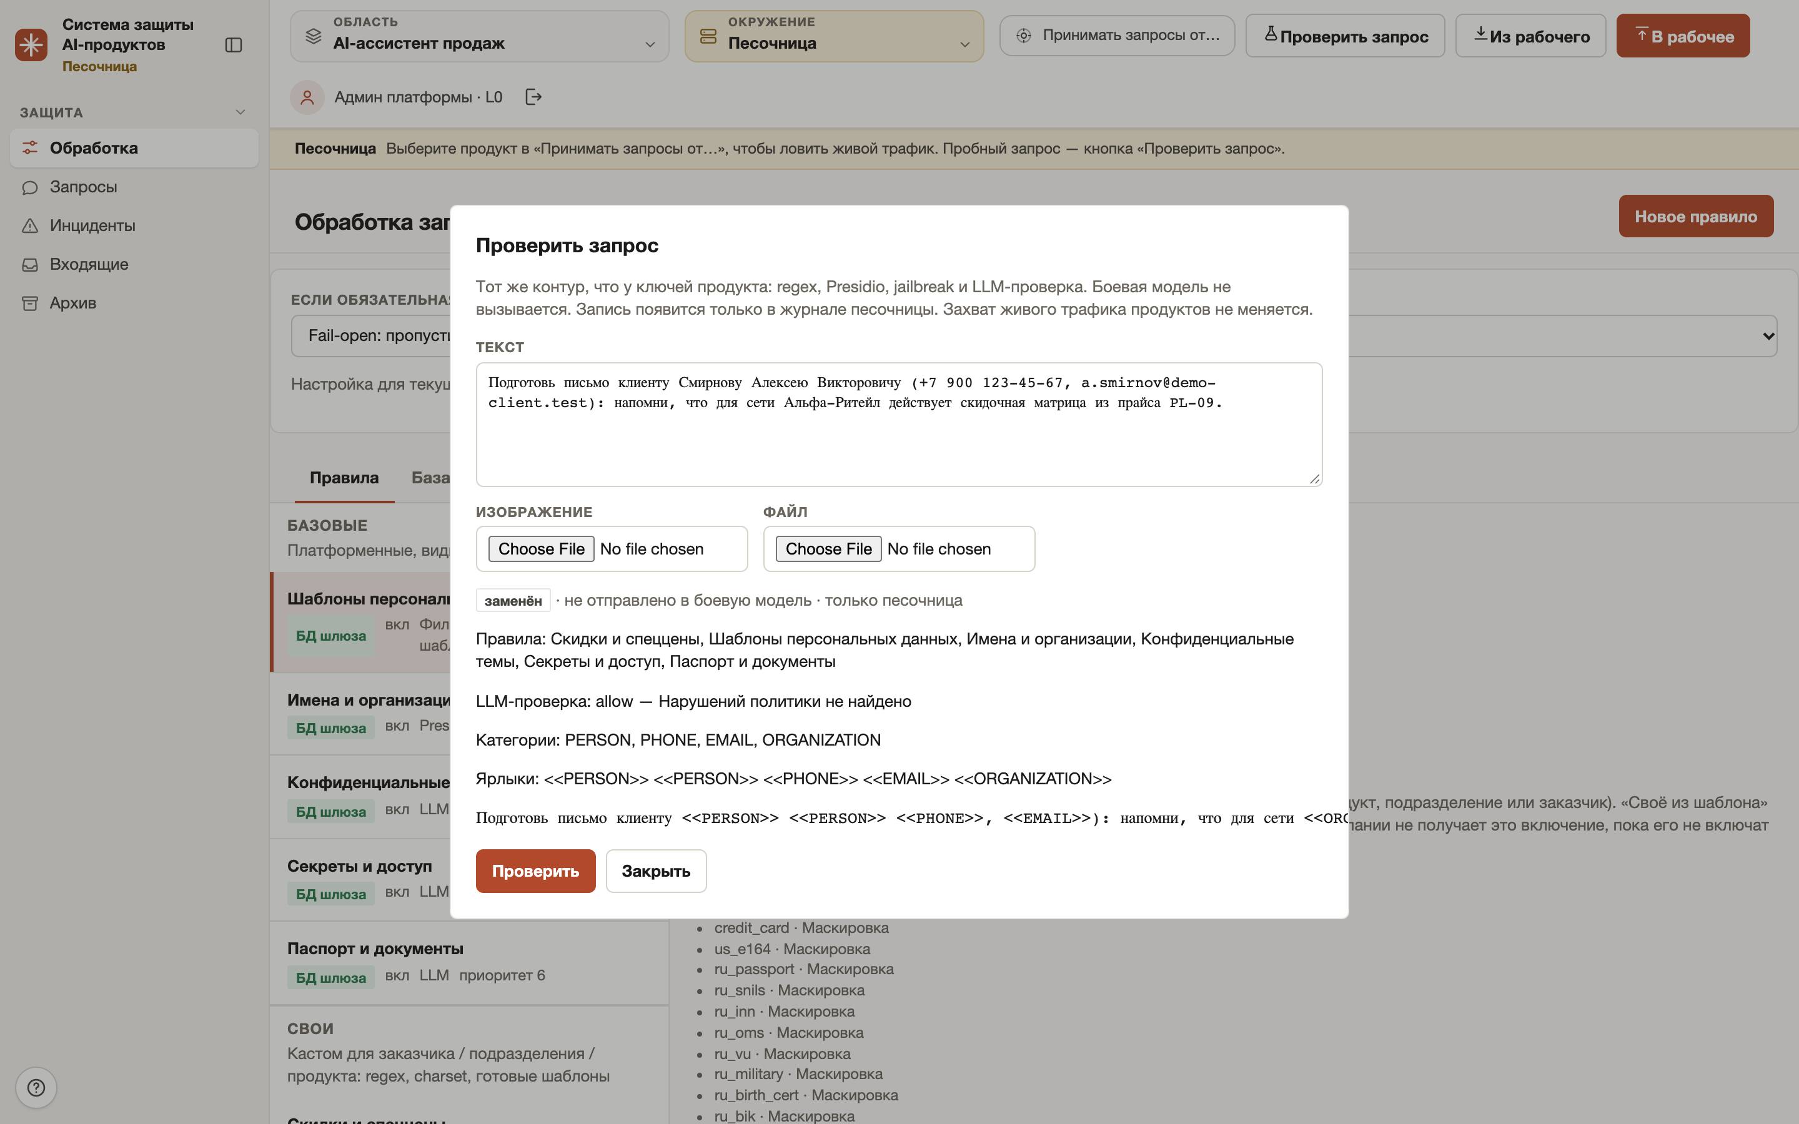
Task: Choose File under ИЗОБРАЖЕНИЕ
Action: [541, 549]
